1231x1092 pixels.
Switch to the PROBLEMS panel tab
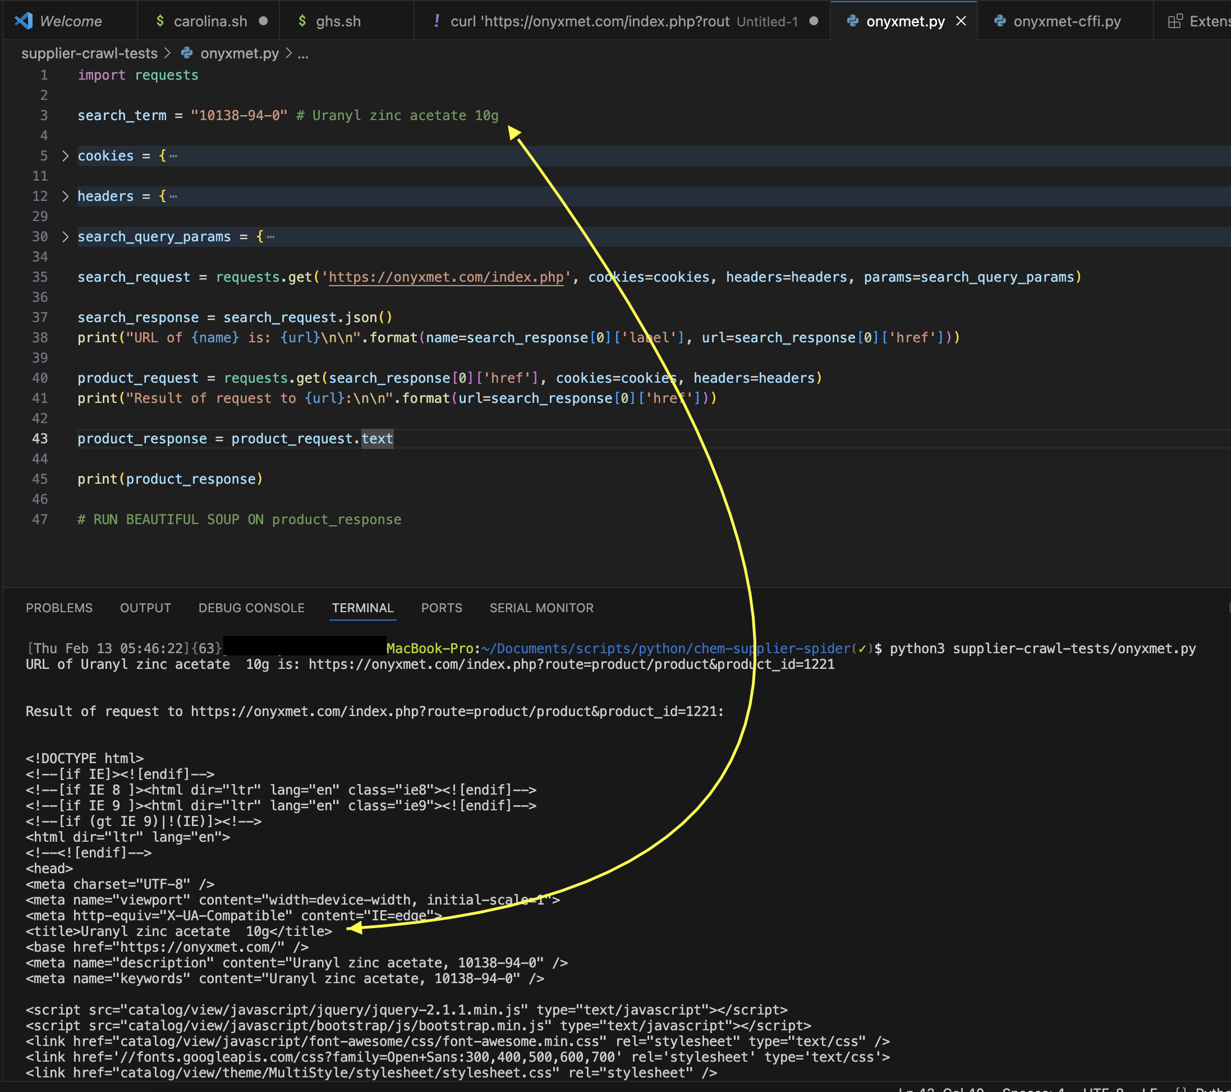point(59,608)
